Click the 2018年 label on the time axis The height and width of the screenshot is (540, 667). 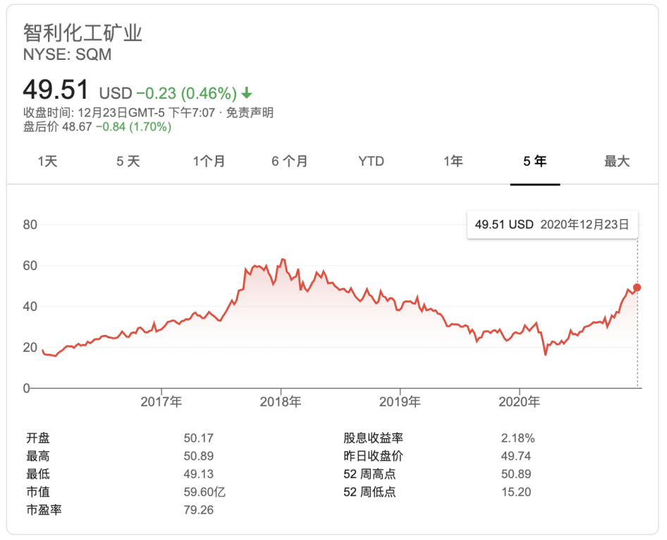coord(281,403)
